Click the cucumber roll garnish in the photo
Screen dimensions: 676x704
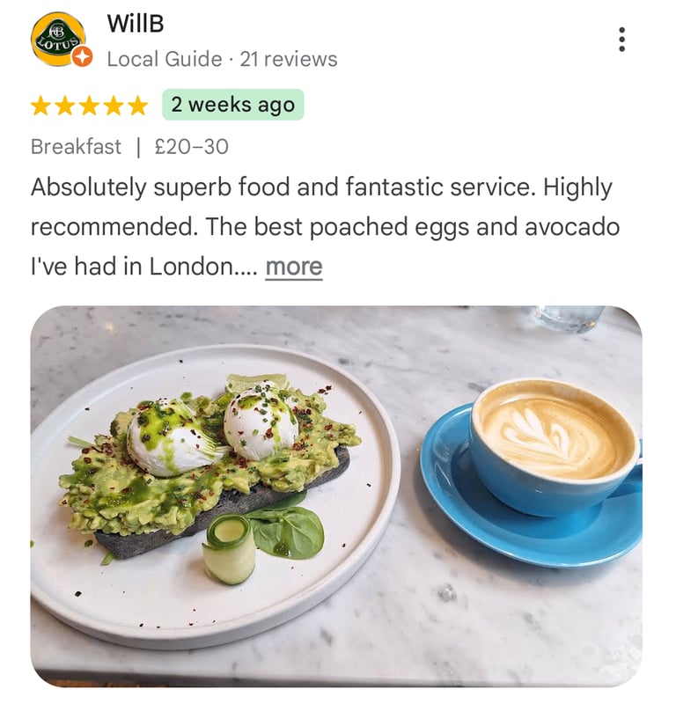coord(229,548)
